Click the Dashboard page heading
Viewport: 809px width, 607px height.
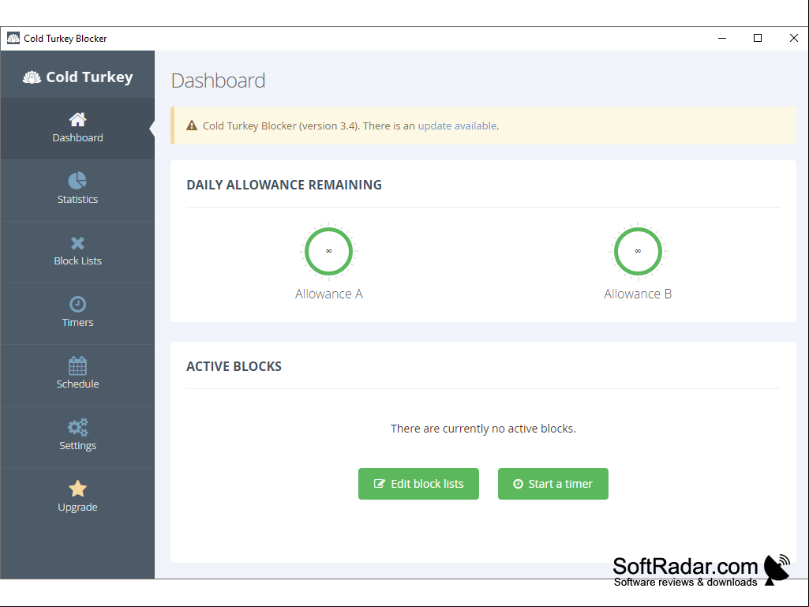218,81
